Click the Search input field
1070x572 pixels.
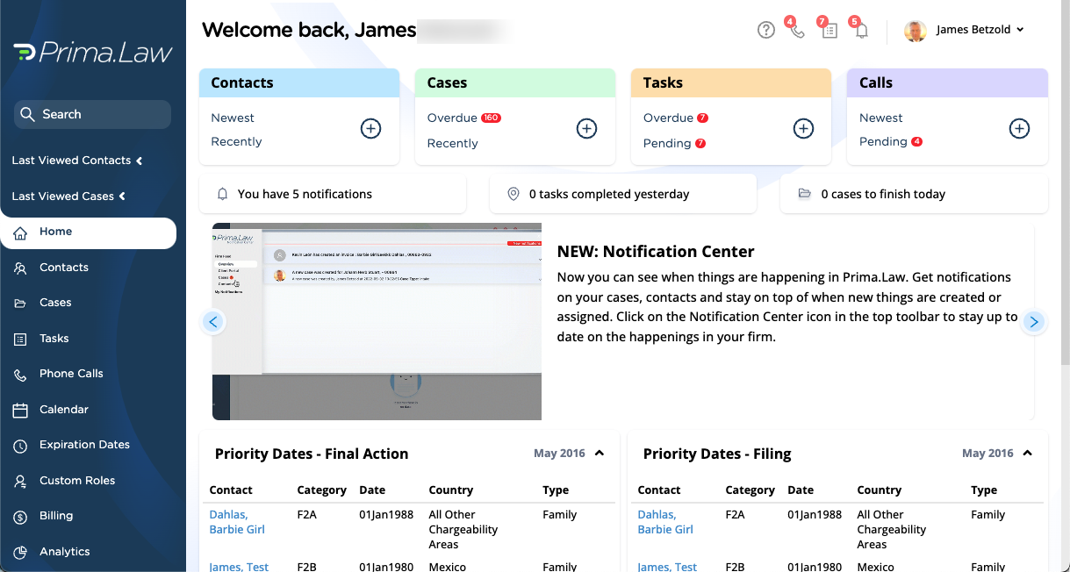click(x=91, y=114)
